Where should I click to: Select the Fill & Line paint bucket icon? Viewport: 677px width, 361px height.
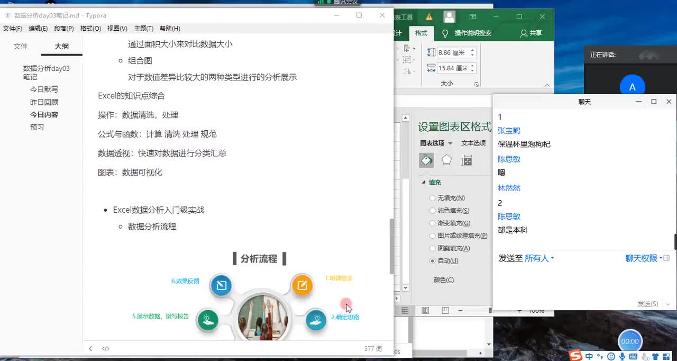[x=426, y=160]
